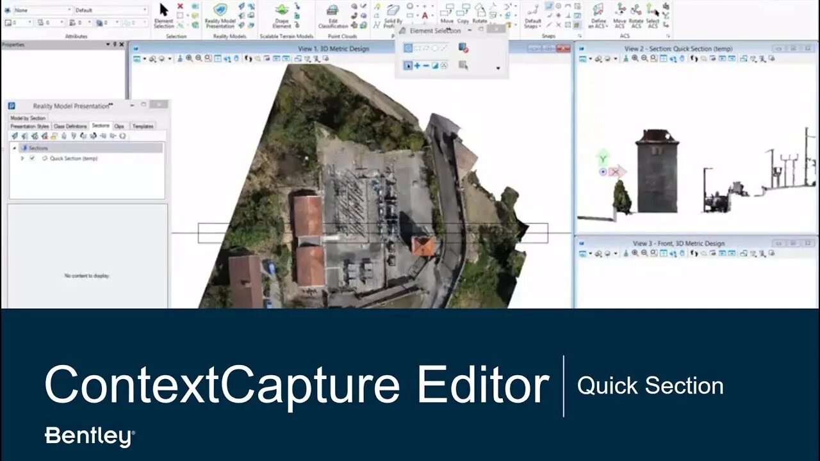The width and height of the screenshot is (820, 461).
Task: Collapse the Sections tree node
Action: point(15,148)
